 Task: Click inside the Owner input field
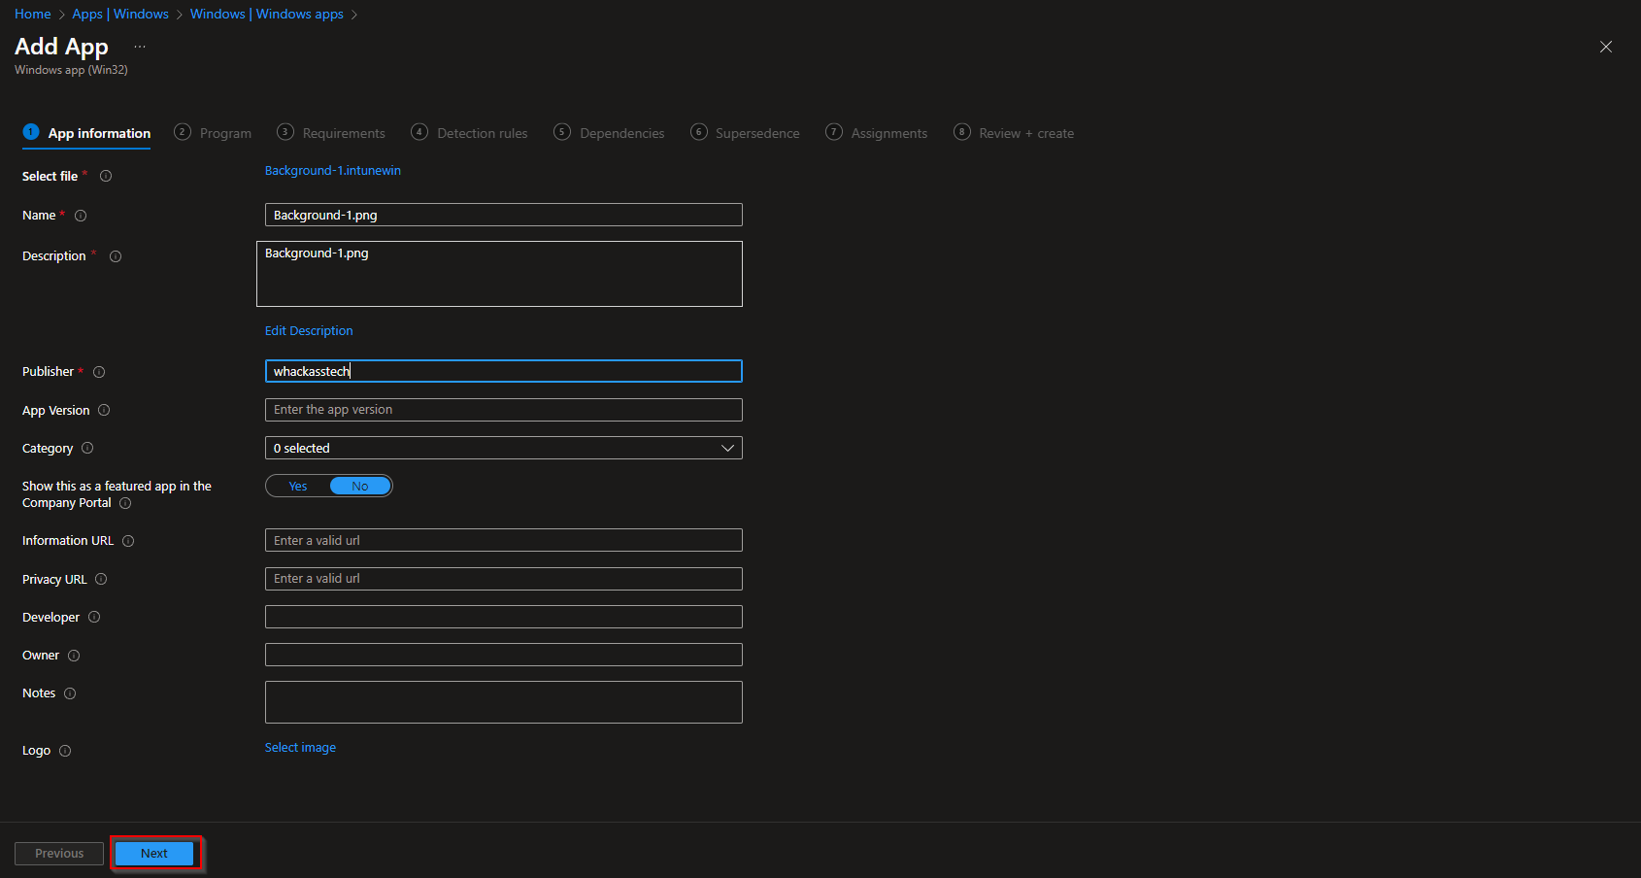point(503,655)
